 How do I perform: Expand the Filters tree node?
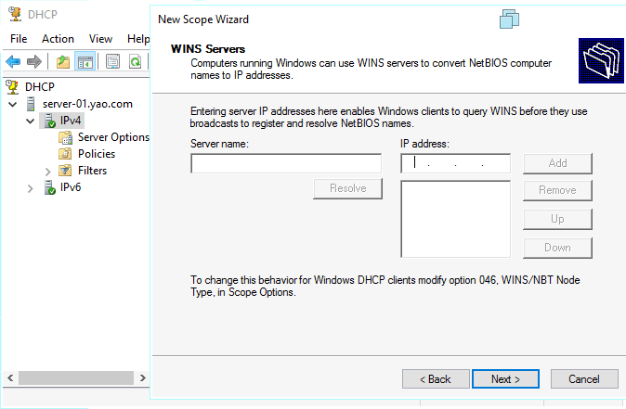pyautogui.click(x=48, y=171)
